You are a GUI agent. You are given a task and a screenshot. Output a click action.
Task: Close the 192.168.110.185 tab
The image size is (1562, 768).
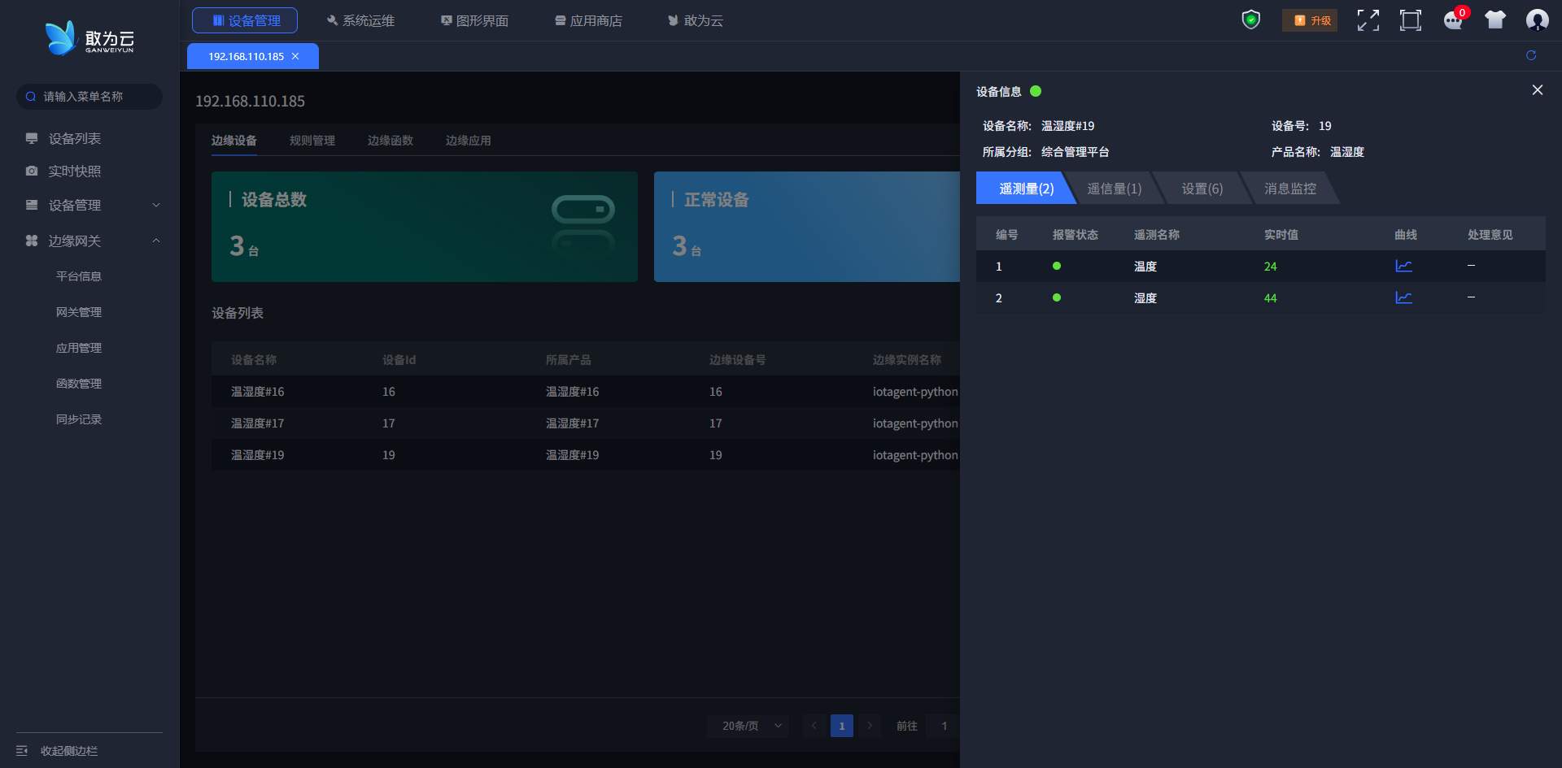coord(295,56)
